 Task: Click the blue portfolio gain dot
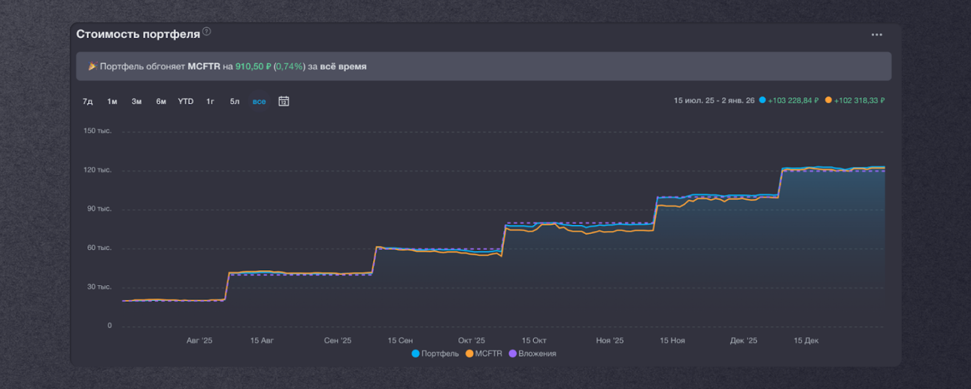point(762,100)
